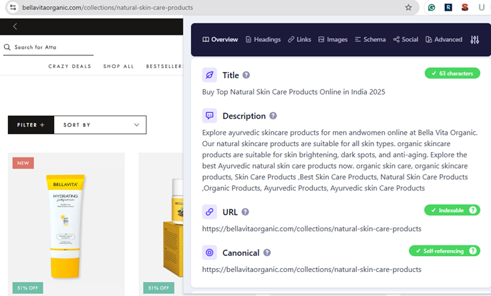This screenshot has width=491, height=296.
Task: Click the Description speech bubble icon
Action: (210, 115)
